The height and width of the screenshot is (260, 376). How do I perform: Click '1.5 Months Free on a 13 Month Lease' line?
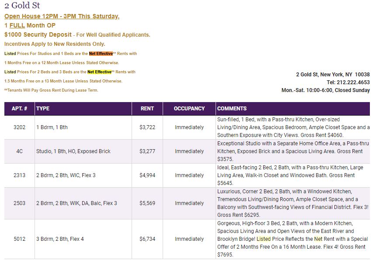coord(63,81)
